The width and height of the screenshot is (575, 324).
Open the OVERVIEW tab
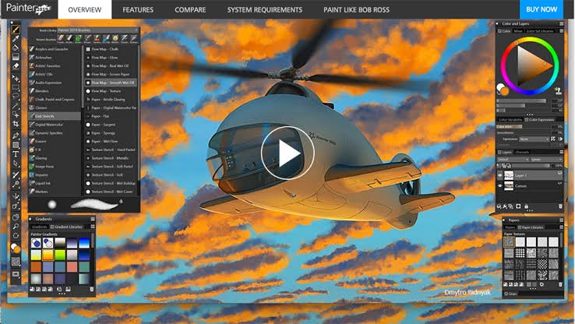85,9
